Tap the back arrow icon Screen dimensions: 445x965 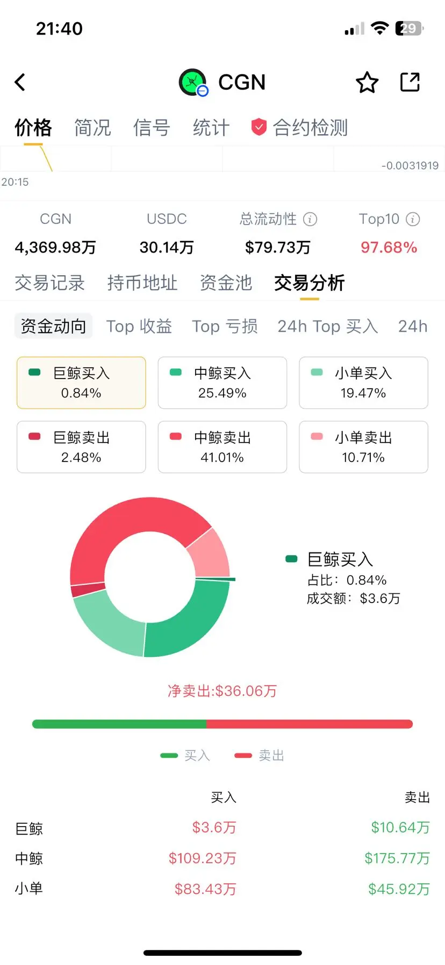[20, 82]
